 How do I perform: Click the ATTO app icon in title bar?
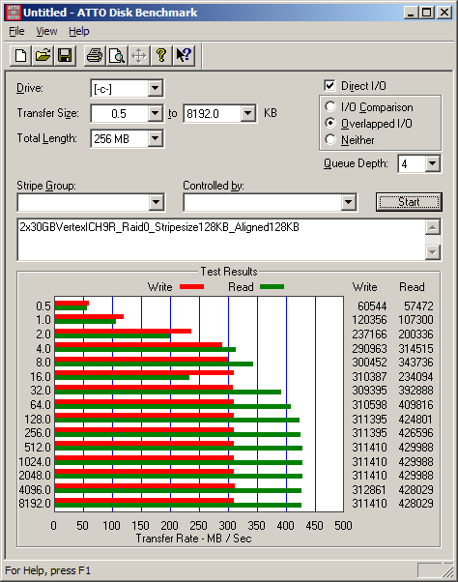pos(13,13)
